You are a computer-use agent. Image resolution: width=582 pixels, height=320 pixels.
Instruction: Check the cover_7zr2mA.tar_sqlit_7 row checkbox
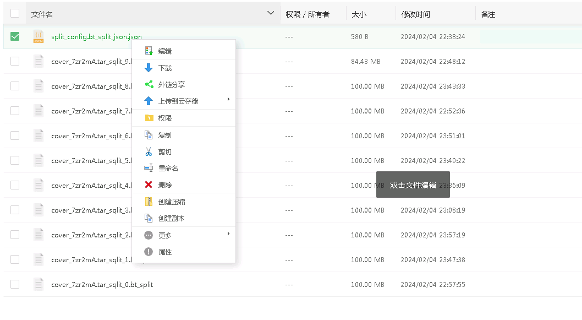coord(15,111)
